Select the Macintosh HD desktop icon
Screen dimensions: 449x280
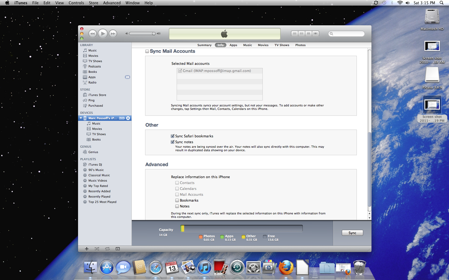tap(432, 20)
